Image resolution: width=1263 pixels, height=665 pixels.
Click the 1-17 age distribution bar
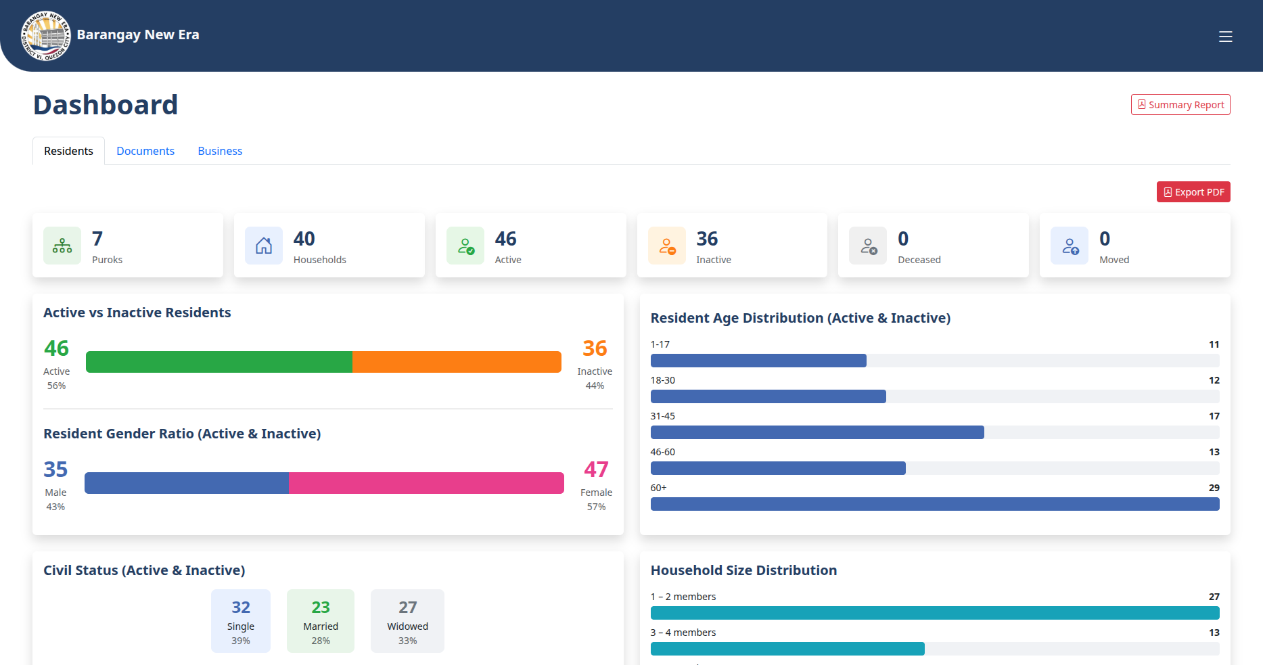[758, 361]
